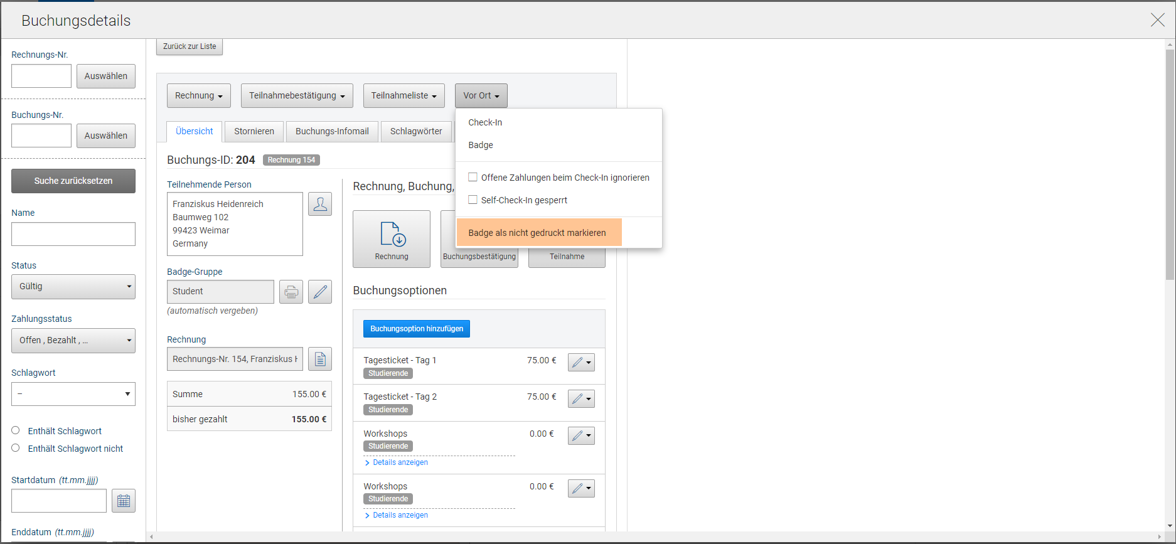1176x544 pixels.
Task: Choose Badge als nicht gedruckt markieren
Action: point(538,233)
